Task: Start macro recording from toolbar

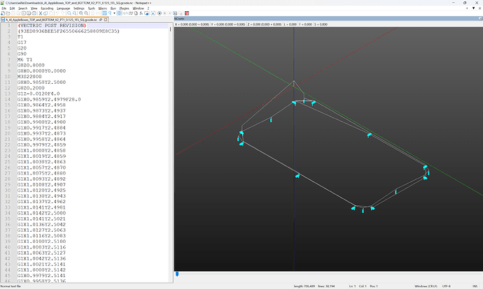Action: (160, 13)
